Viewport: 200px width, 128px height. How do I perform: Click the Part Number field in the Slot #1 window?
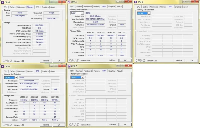(x=95, y=25)
